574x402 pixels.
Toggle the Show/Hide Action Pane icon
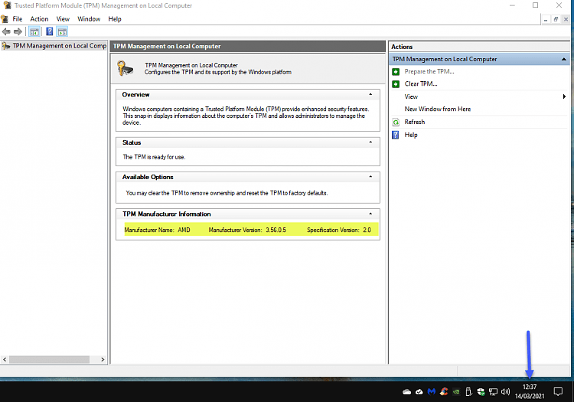tap(62, 32)
